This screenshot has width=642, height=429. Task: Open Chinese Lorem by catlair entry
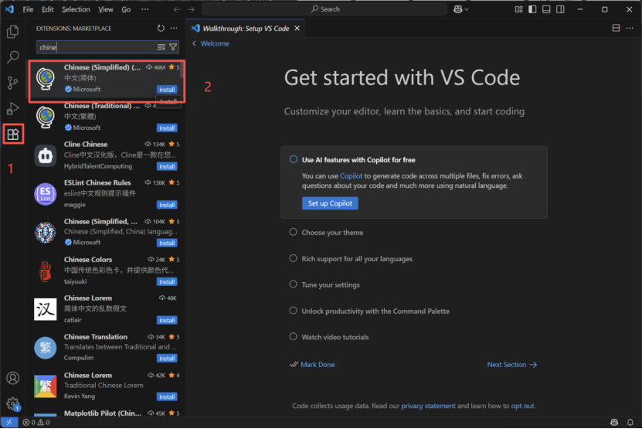(106, 309)
